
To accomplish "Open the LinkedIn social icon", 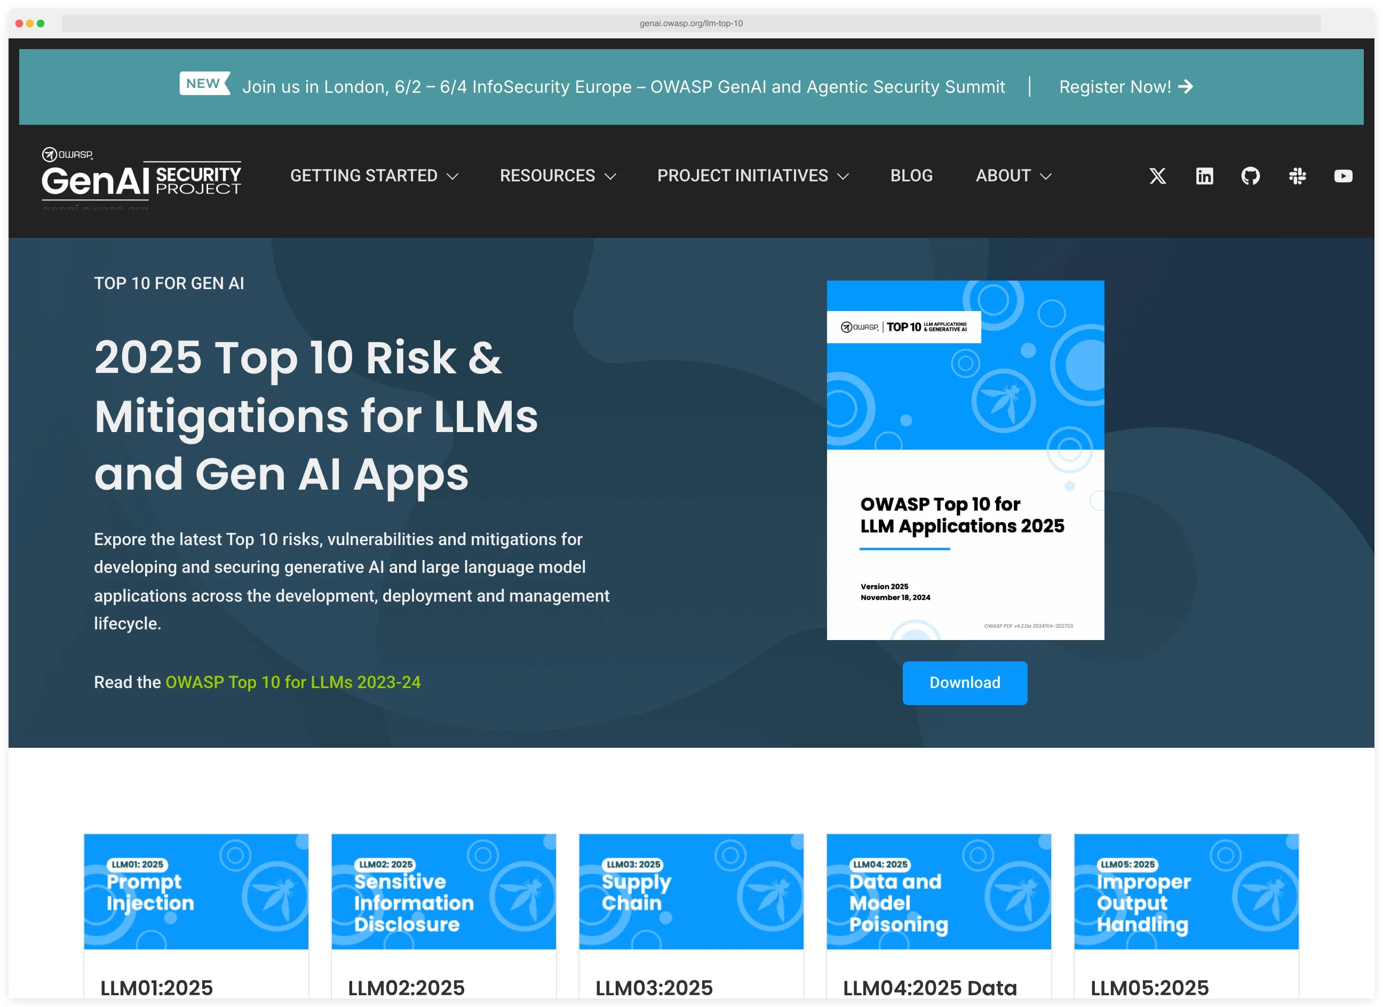I will pyautogui.click(x=1204, y=176).
